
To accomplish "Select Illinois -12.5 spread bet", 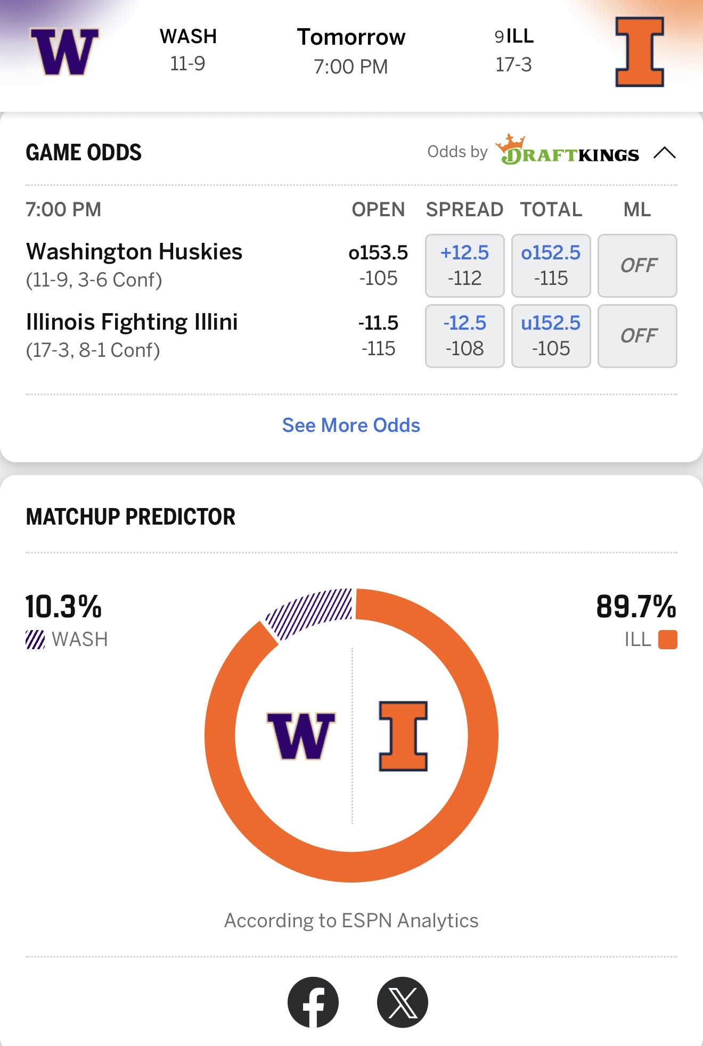I will pos(464,336).
